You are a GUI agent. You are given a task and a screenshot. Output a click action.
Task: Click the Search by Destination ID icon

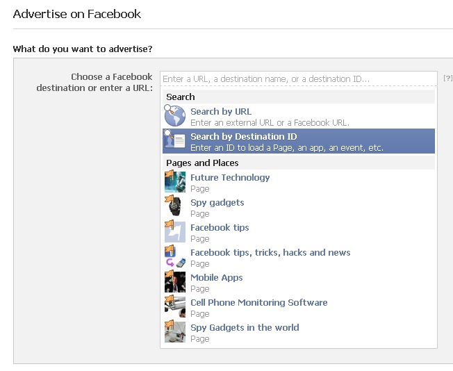175,140
